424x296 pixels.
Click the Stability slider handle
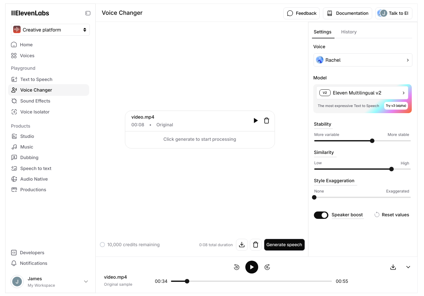[372, 141]
